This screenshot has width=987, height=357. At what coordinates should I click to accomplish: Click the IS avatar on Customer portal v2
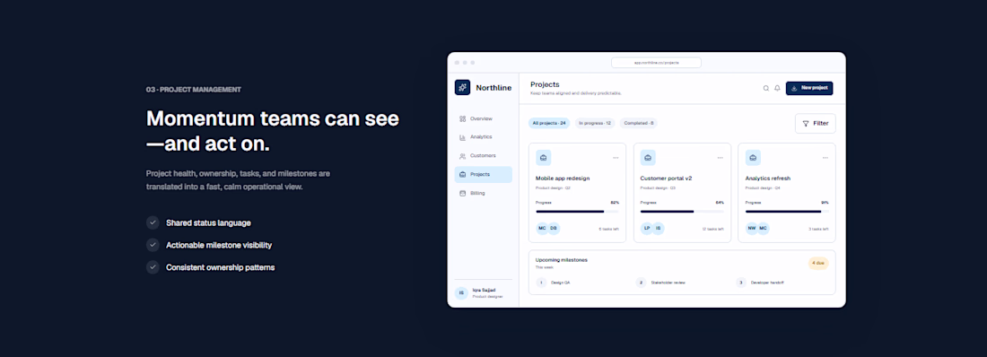(x=659, y=229)
